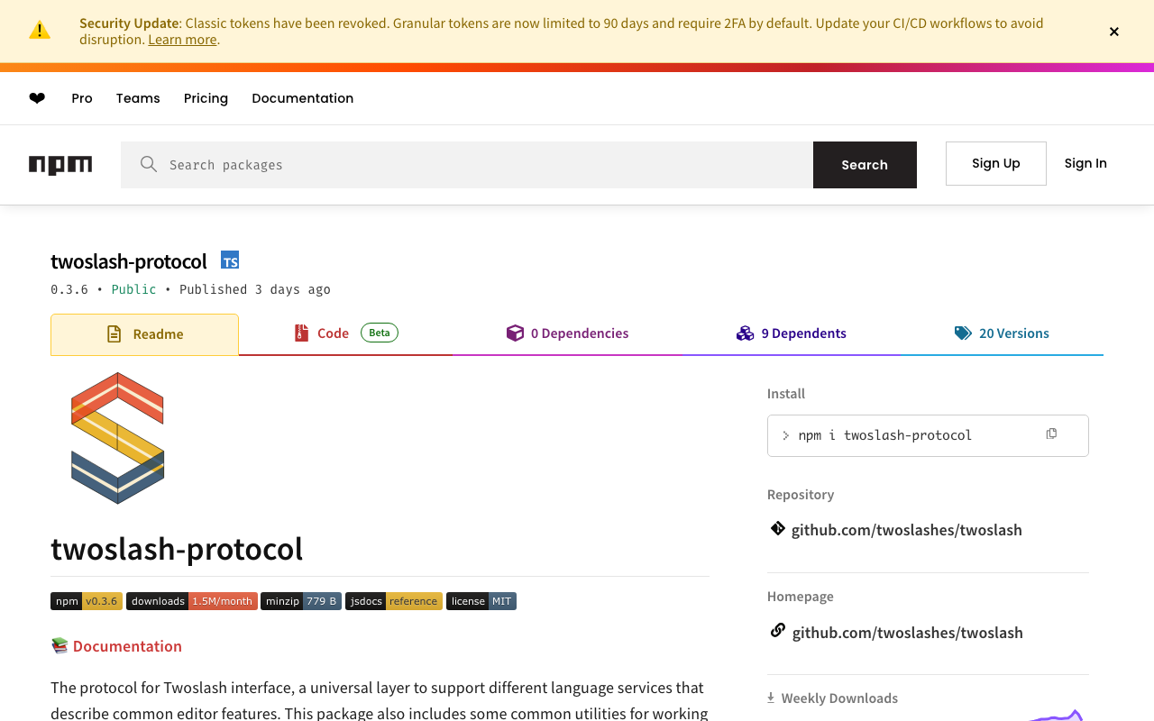Click the npm heart icon

[x=37, y=98]
